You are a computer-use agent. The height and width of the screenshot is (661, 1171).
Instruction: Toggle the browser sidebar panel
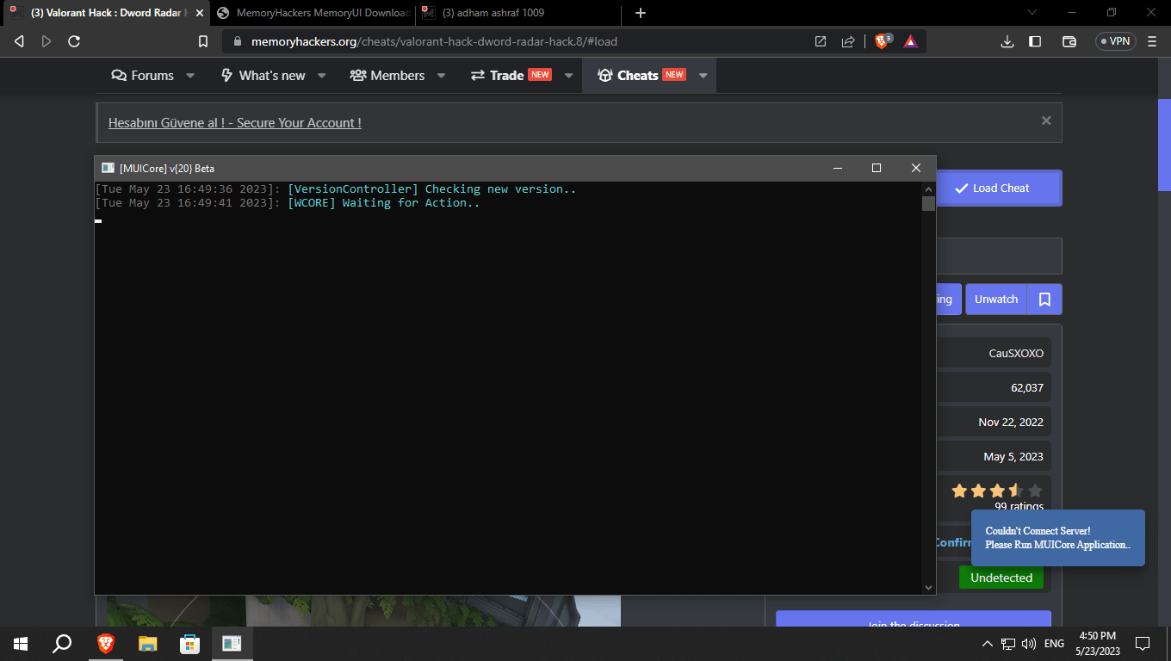[1035, 41]
